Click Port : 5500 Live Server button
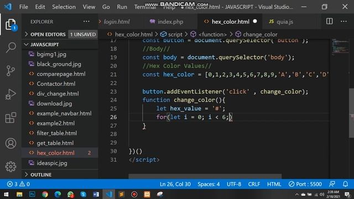The height and width of the screenshot is (199, 354). [x=305, y=184]
